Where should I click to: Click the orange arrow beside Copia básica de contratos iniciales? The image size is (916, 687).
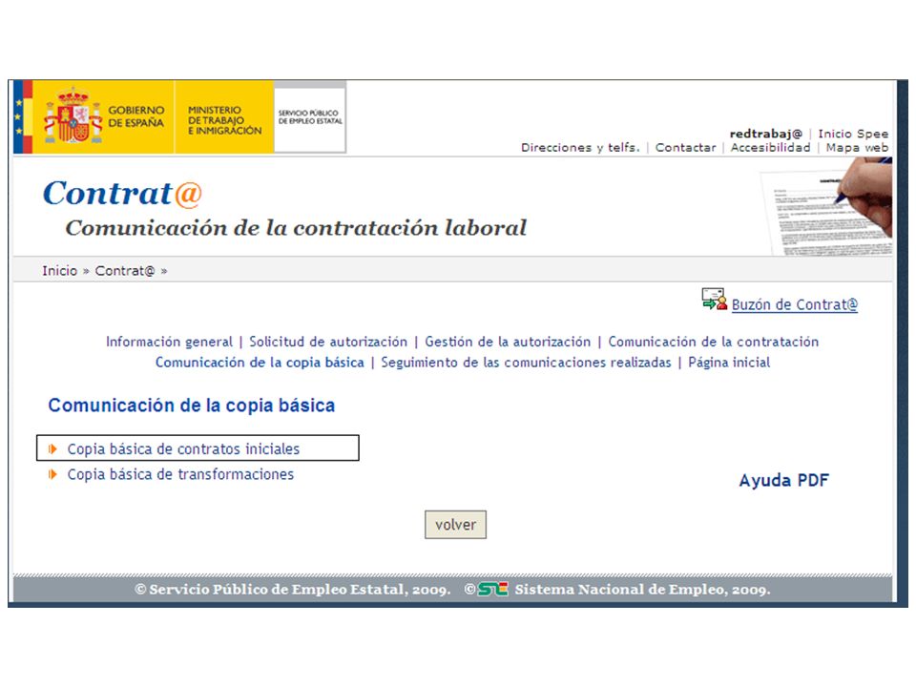(53, 448)
